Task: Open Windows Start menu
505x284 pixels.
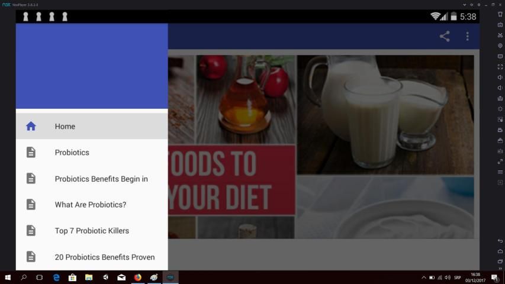Action: tap(8, 277)
